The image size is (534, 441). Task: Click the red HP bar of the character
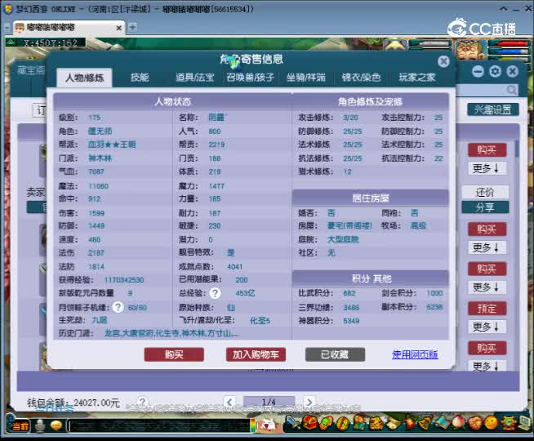[509, 43]
